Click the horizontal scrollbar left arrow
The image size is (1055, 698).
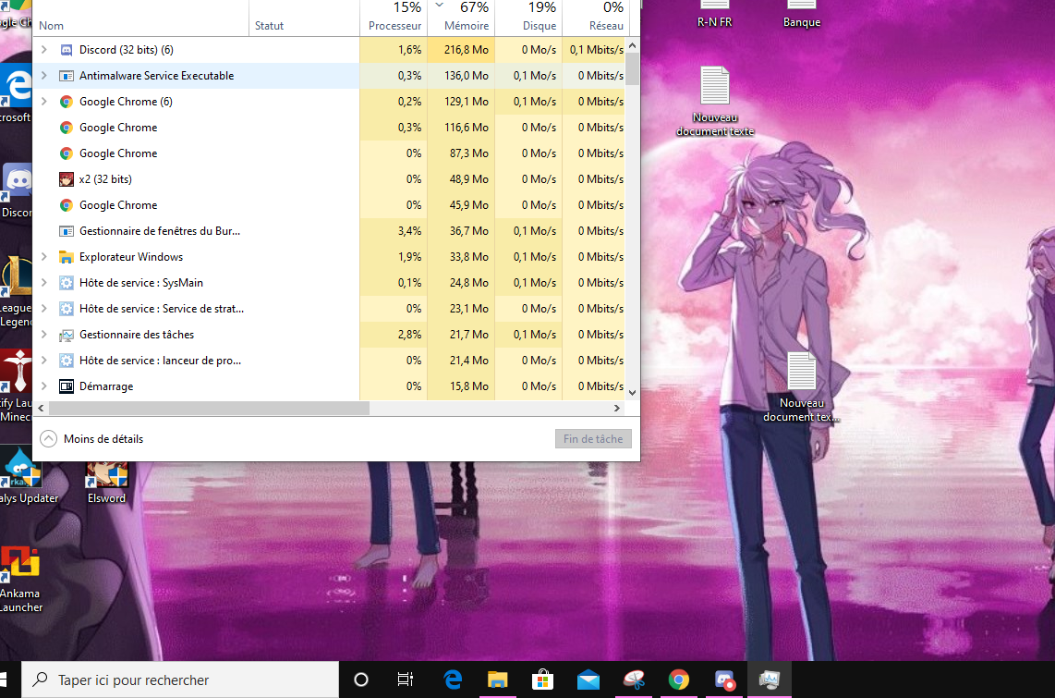tap(41, 409)
